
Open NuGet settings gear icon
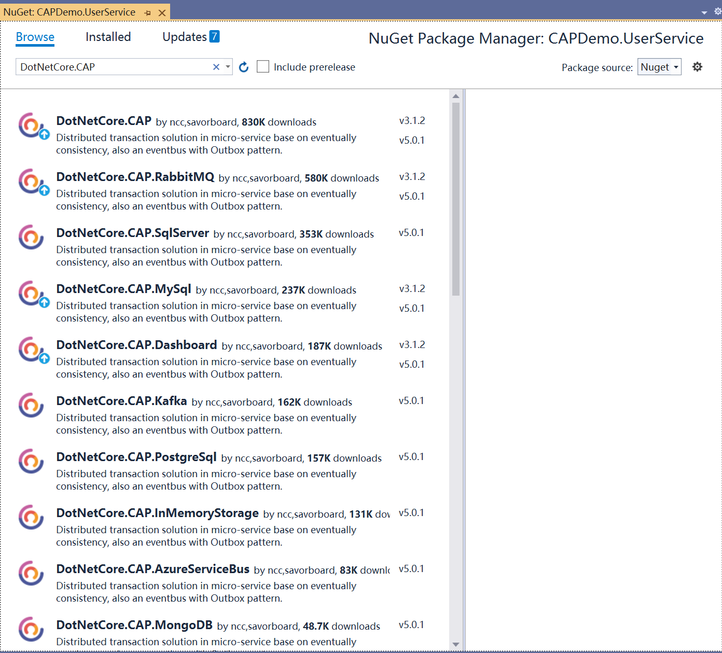tap(698, 67)
